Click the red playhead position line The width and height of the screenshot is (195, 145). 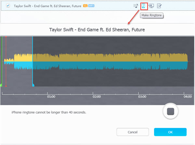(6, 61)
